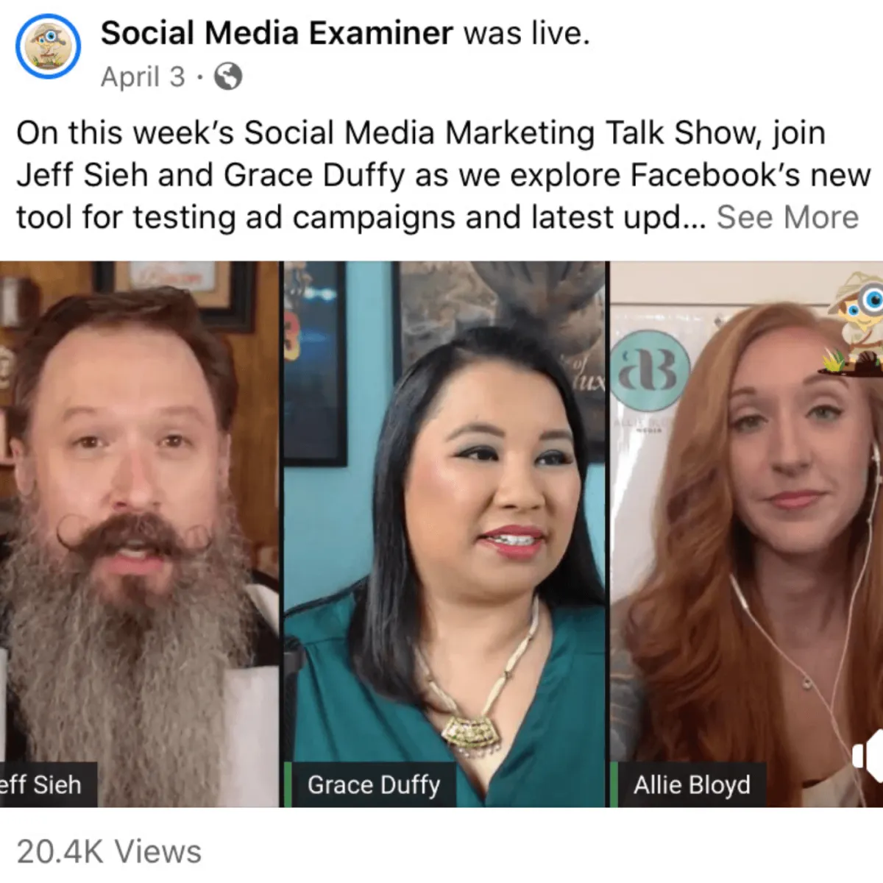Open the April 3 post timestamp
The height and width of the screenshot is (883, 883).
[143, 77]
